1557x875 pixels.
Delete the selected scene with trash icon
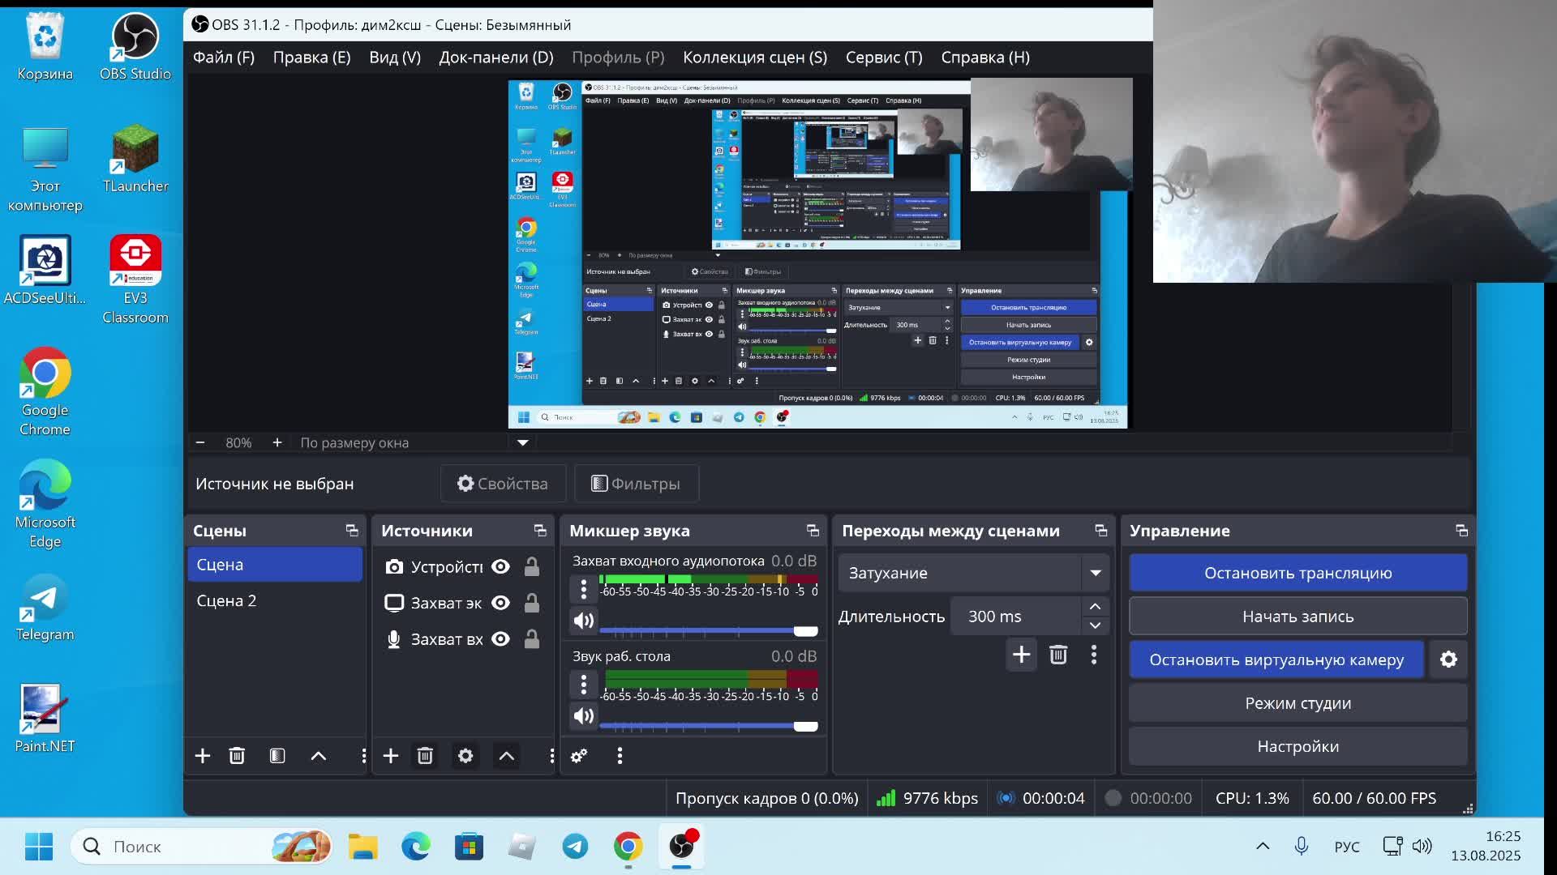click(237, 756)
